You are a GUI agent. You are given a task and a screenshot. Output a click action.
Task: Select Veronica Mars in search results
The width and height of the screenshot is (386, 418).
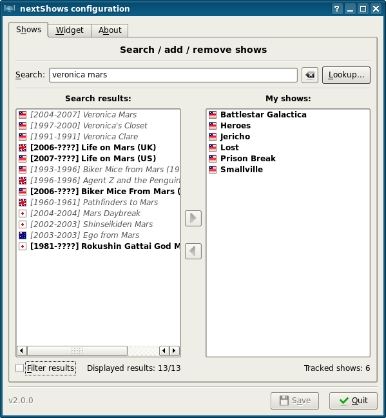tap(99, 115)
